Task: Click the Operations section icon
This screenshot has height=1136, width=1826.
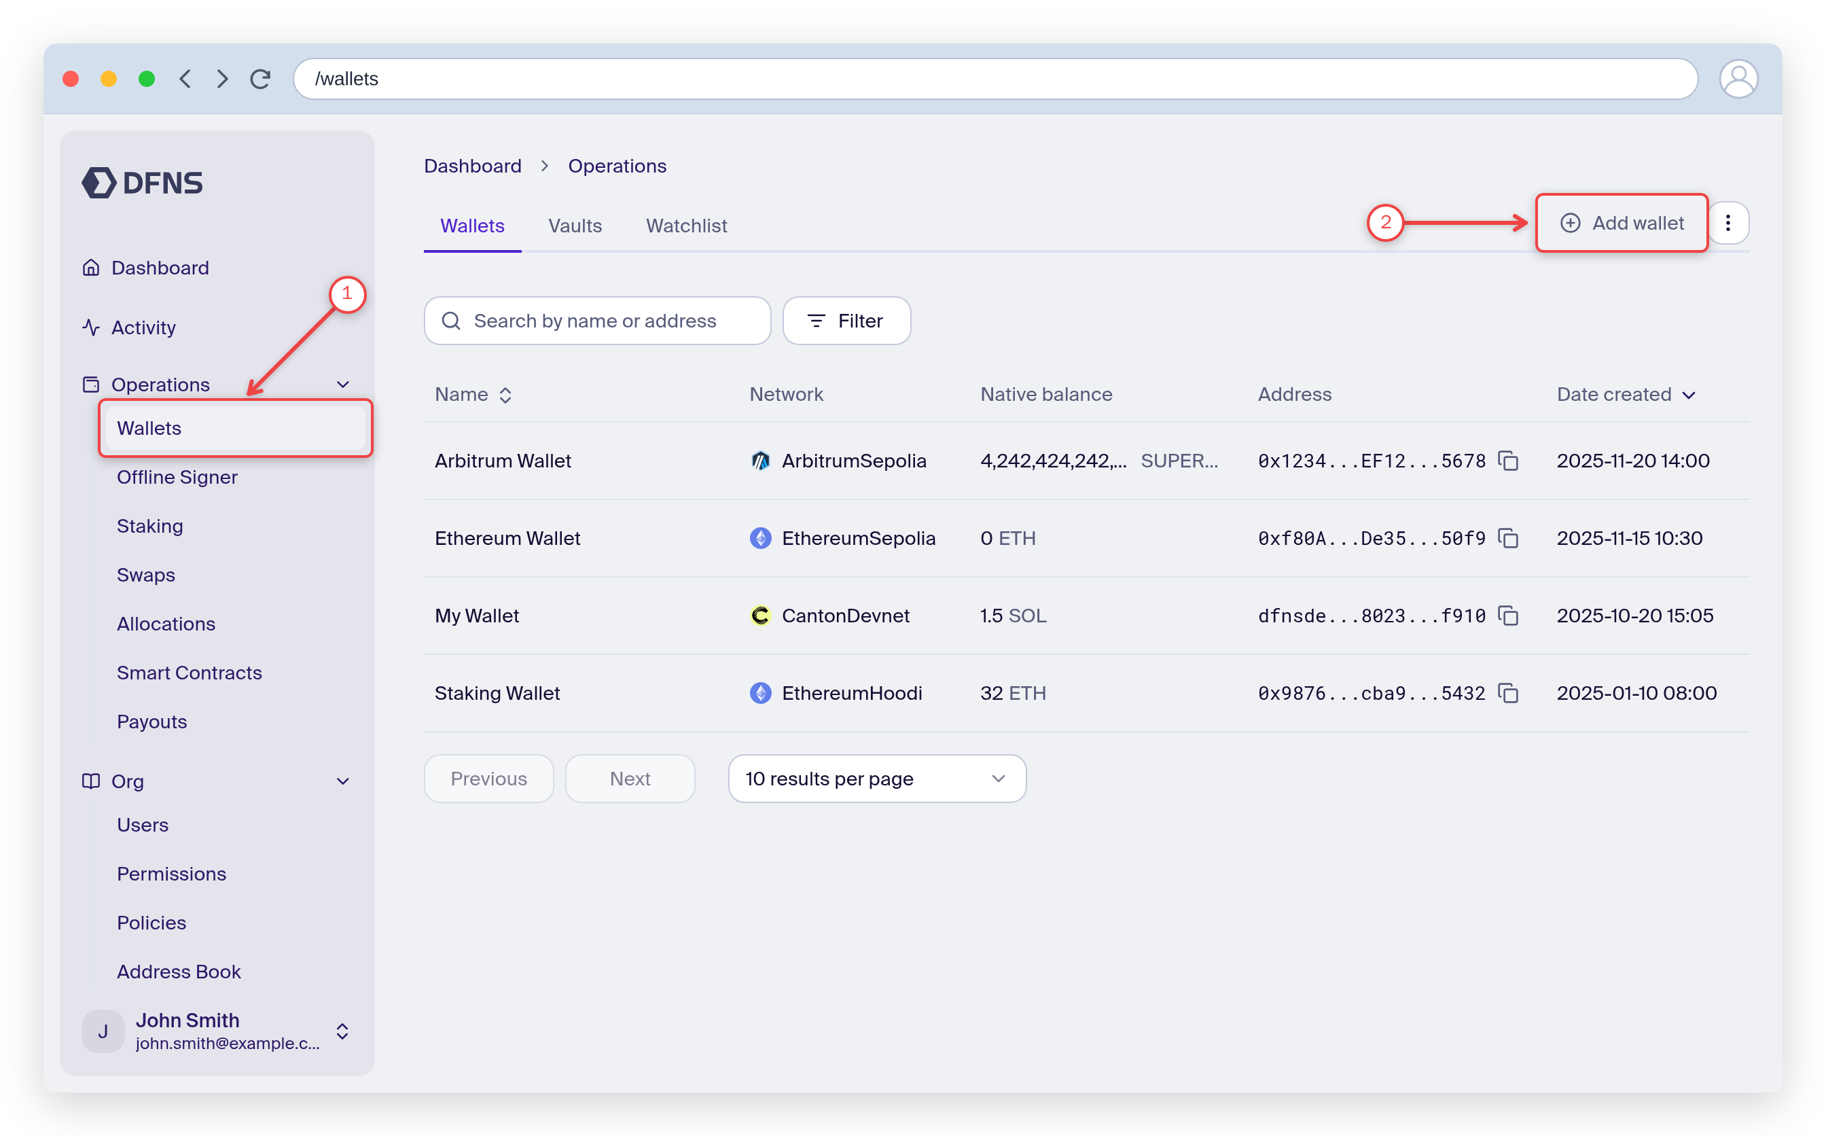Action: coord(91,385)
